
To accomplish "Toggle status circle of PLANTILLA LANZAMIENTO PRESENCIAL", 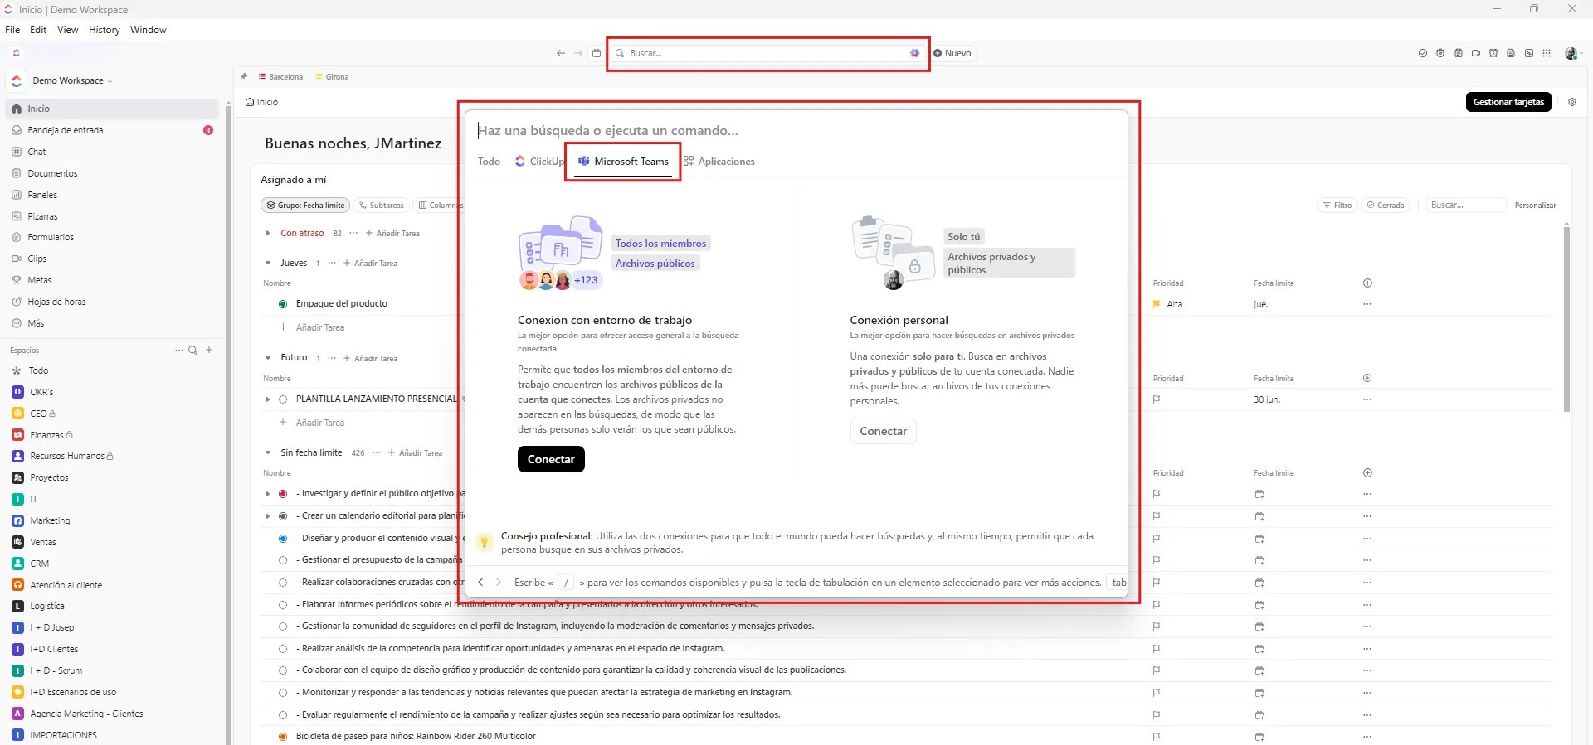I will (283, 399).
